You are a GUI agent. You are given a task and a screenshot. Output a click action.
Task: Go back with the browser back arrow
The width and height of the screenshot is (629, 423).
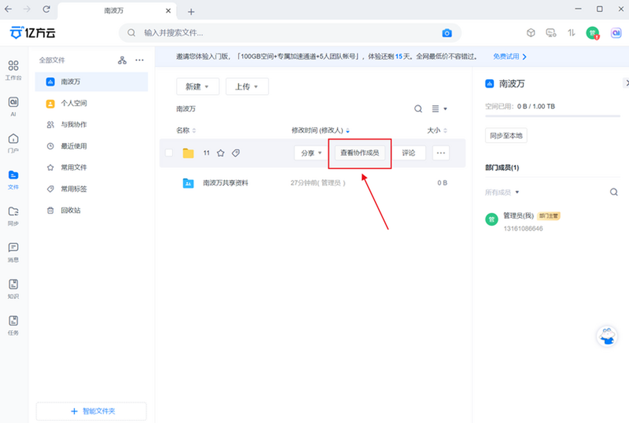tap(8, 9)
